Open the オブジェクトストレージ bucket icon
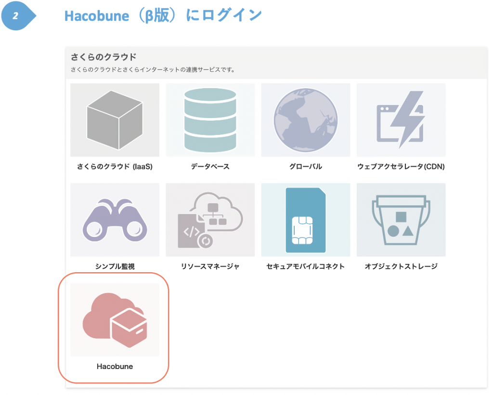The image size is (493, 395). pos(401,220)
